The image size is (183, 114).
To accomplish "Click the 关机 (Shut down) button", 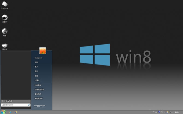I will pyautogui.click(x=38, y=106).
